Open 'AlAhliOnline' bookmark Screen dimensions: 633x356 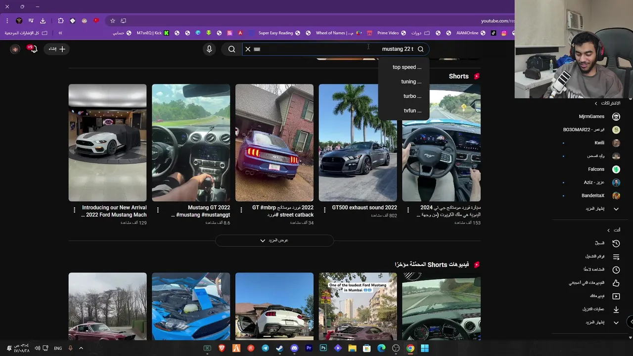(471, 33)
